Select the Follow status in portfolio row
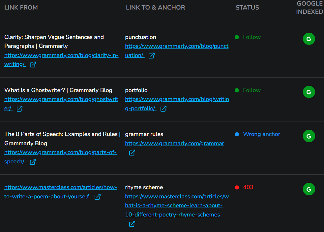This screenshot has width=324, height=232. click(252, 90)
